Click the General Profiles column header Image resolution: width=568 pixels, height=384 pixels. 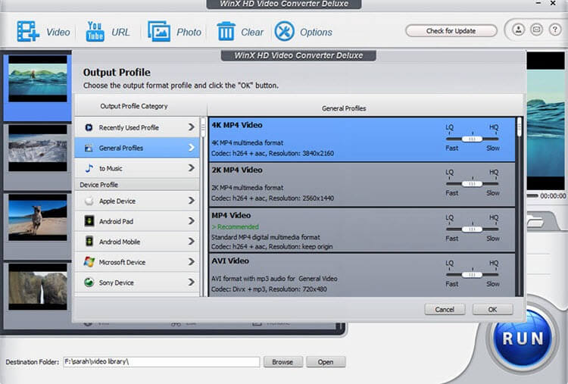pos(344,108)
